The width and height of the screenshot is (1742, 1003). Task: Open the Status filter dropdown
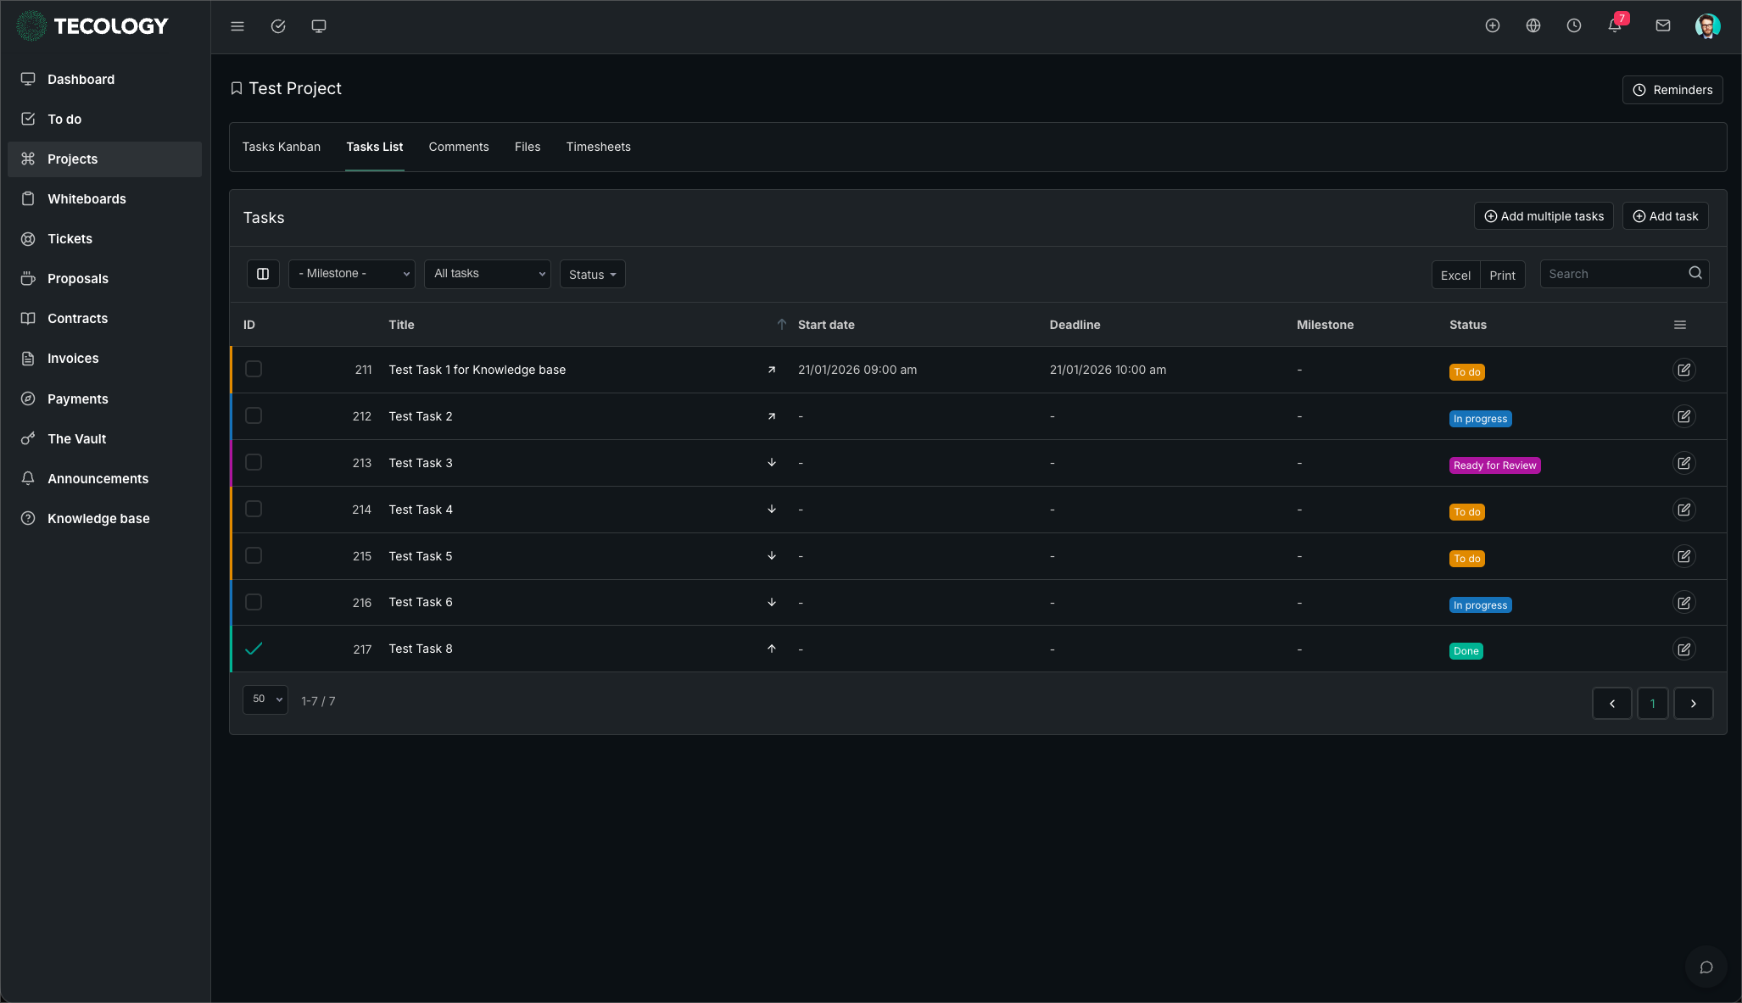click(592, 275)
